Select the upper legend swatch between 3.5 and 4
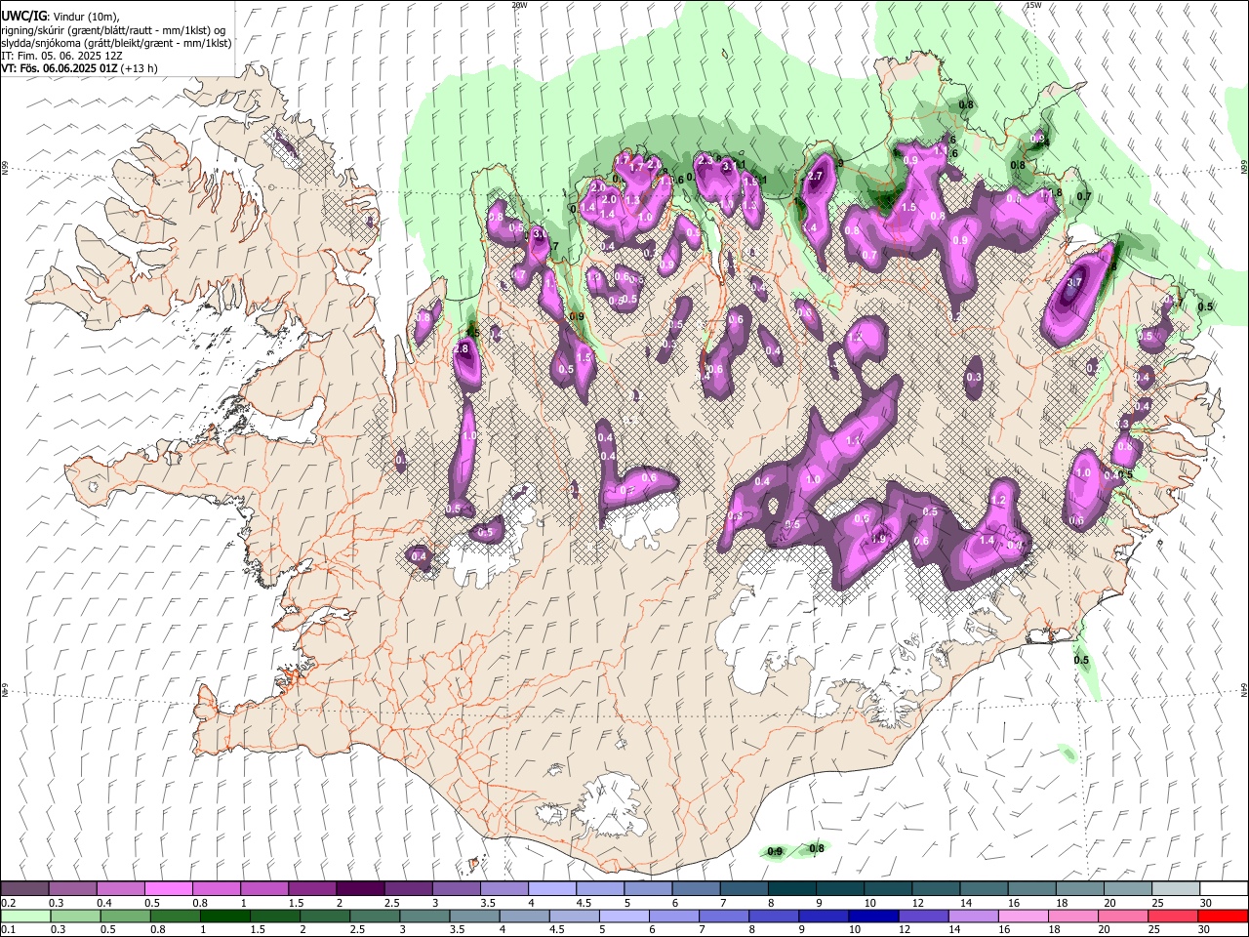This screenshot has width=1249, height=937. click(x=504, y=888)
